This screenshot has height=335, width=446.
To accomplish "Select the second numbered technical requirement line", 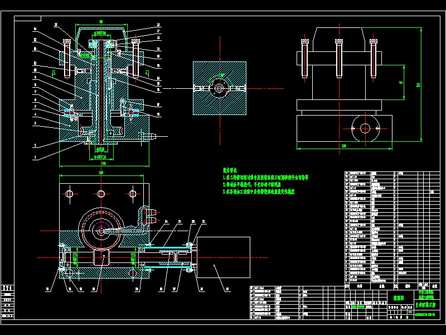I will pos(252,185).
